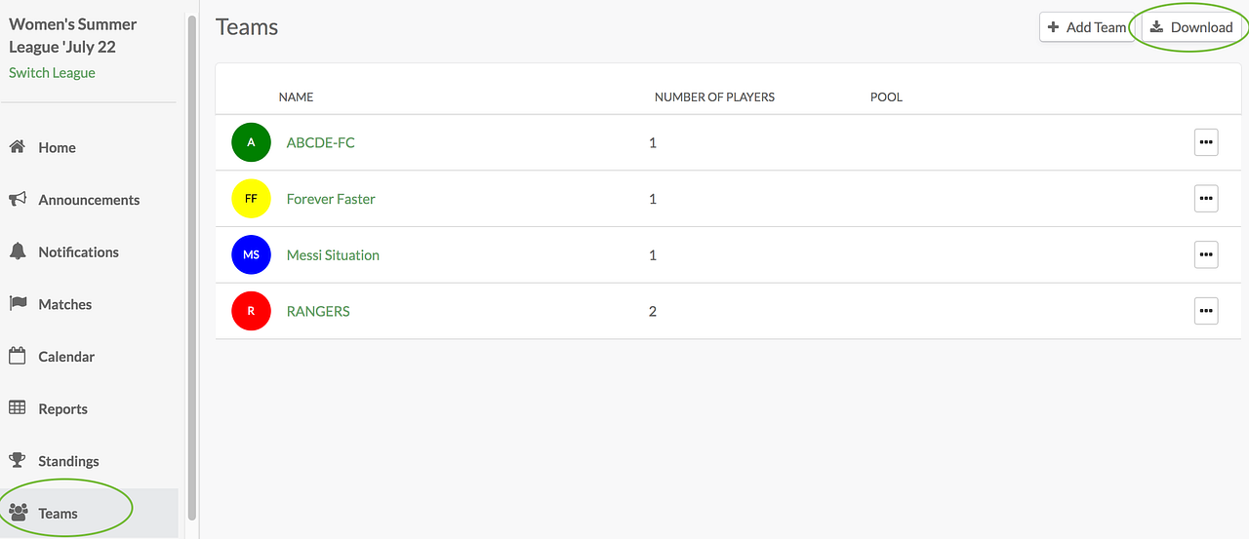Click the Notifications bell icon

(x=18, y=251)
